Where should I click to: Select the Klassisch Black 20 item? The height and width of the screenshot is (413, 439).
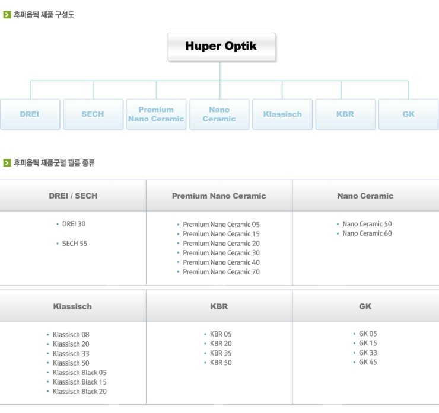click(x=79, y=392)
